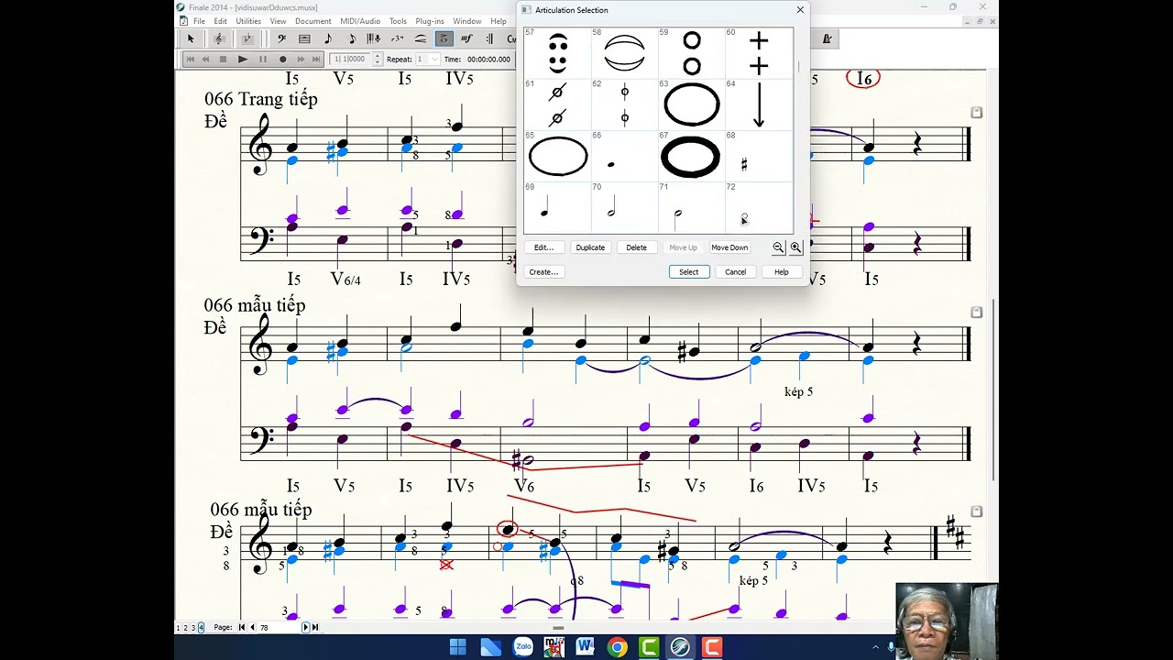Screen dimensions: 1173x660
Task: Open the Document menu
Action: click(x=313, y=21)
